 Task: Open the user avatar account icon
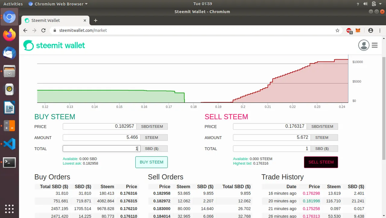pyautogui.click(x=364, y=45)
